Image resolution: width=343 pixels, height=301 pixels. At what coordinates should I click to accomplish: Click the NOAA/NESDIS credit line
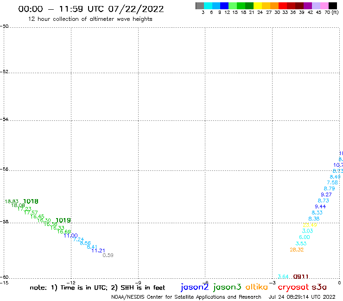[x=186, y=297]
